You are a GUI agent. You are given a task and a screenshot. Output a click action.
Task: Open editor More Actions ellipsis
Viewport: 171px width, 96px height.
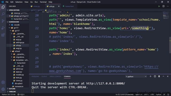168,6
